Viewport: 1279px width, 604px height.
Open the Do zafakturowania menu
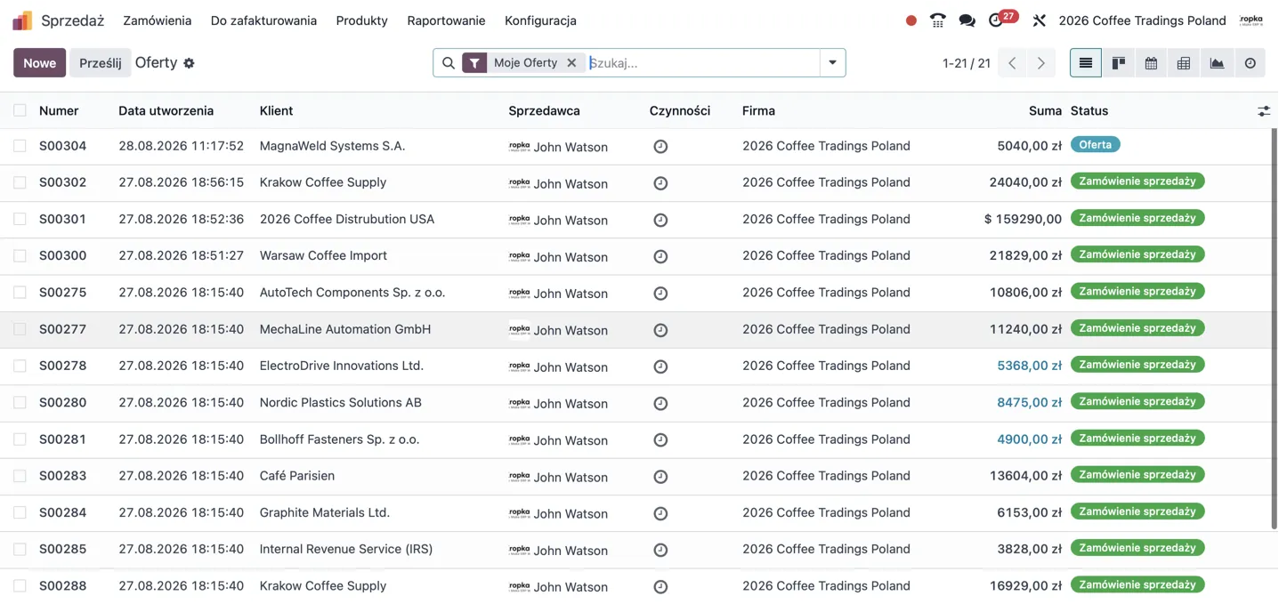coord(263,20)
